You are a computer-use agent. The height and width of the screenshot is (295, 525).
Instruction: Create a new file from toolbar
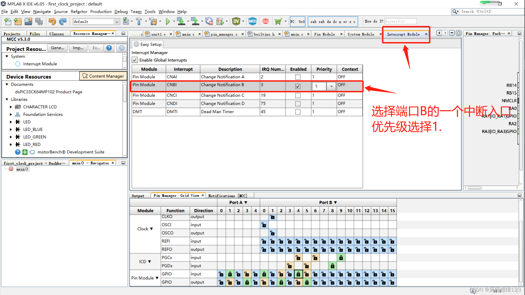point(8,21)
